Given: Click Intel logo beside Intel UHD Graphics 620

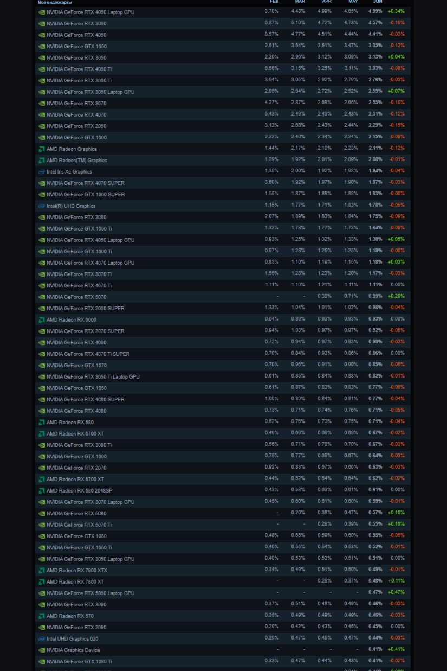Looking at the screenshot, I should click(42, 638).
